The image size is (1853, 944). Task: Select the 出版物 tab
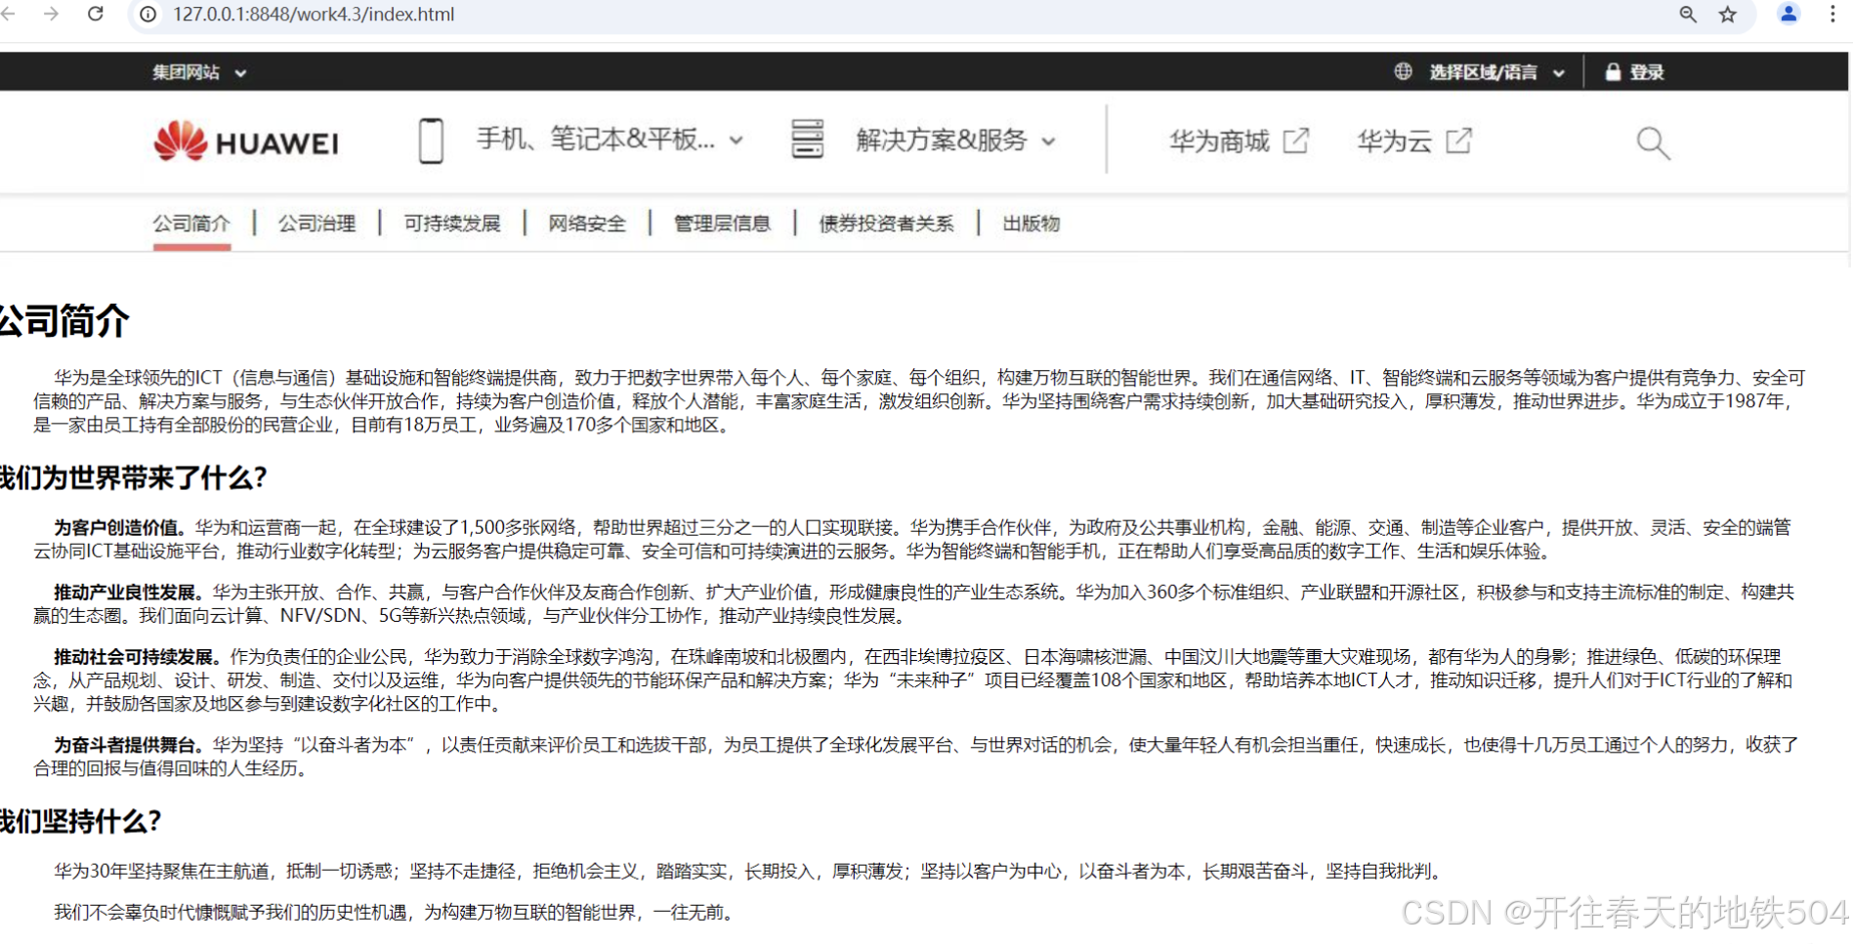click(1031, 224)
